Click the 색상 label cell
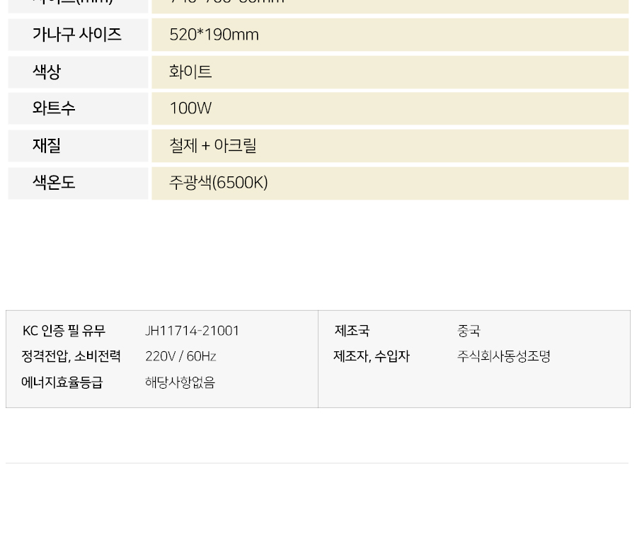The height and width of the screenshot is (546, 637). (78, 72)
